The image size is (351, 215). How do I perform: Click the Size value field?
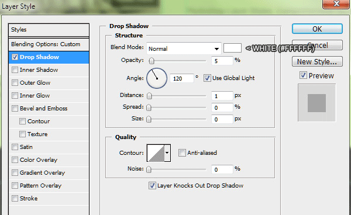point(222,119)
